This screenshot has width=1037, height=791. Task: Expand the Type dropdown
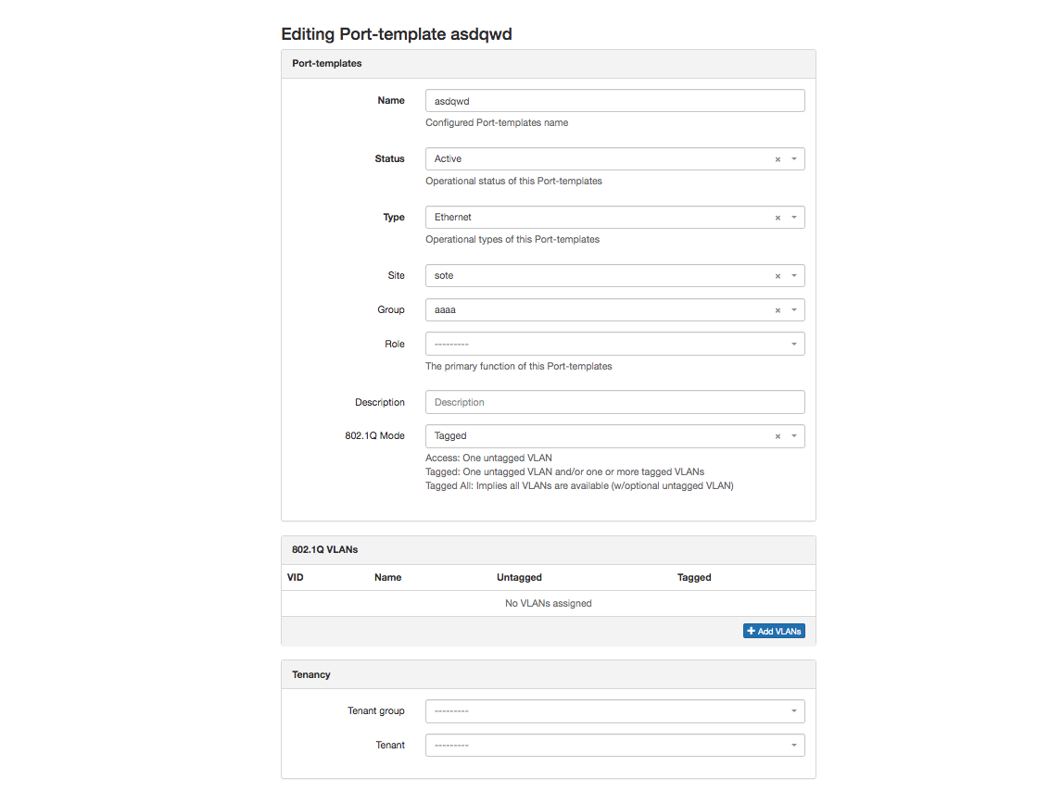pos(794,218)
